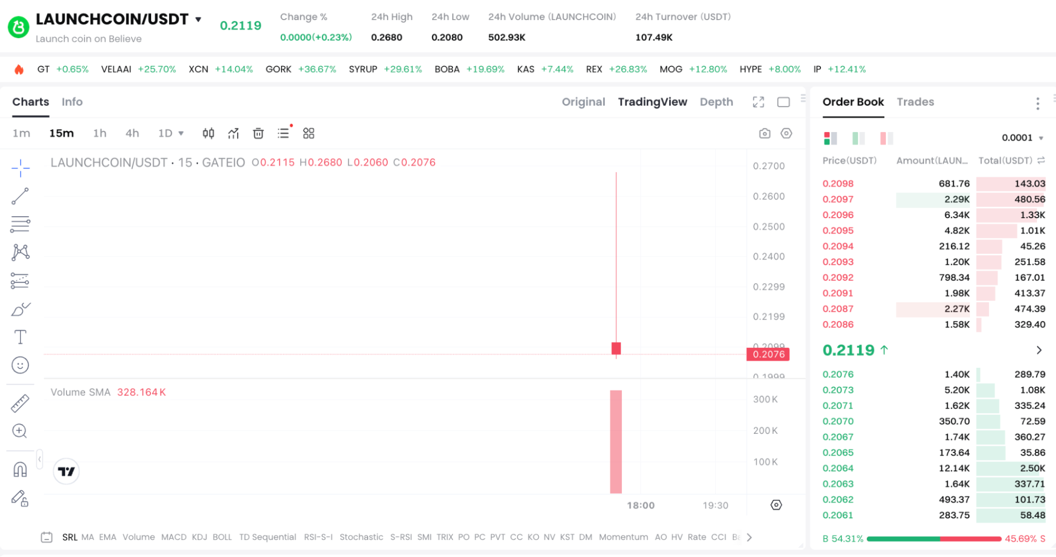This screenshot has height=557, width=1056.
Task: Open price precision 0.0001 dropdown
Action: [1022, 138]
